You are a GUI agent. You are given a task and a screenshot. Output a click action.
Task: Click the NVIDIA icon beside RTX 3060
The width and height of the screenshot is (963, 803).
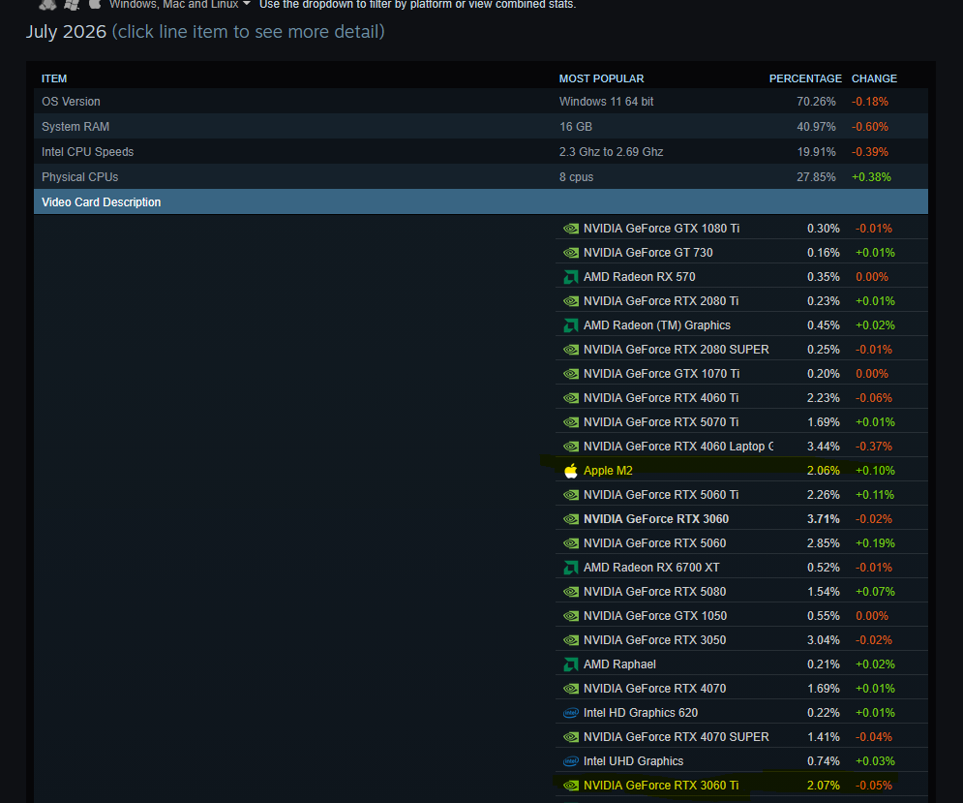pos(571,519)
